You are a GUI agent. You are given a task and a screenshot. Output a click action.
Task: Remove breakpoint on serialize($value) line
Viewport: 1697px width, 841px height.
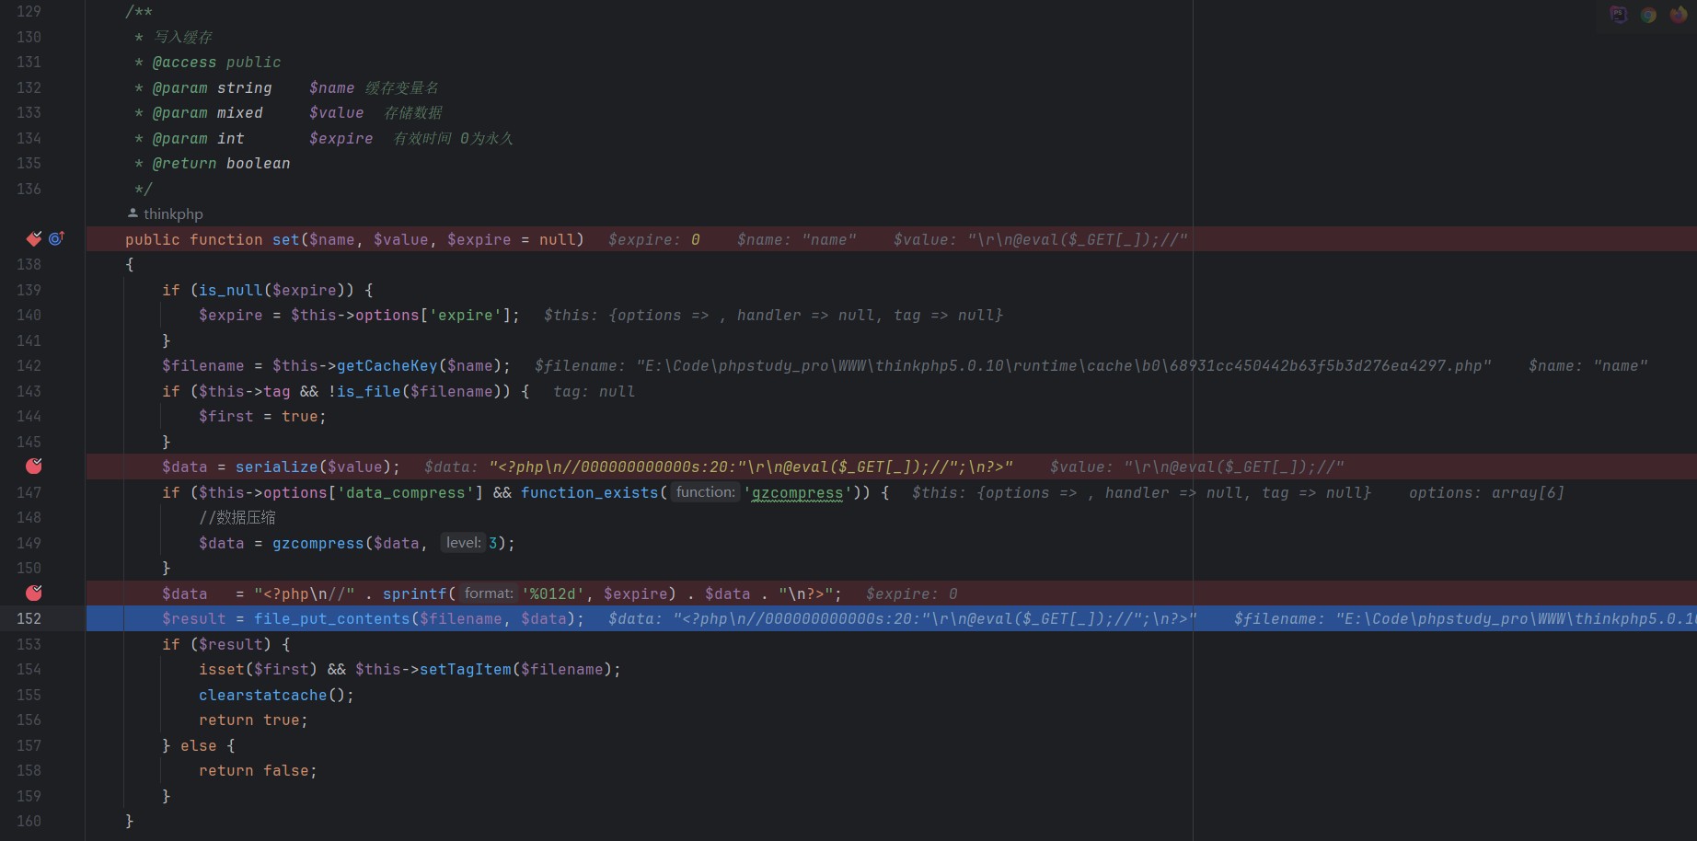click(34, 467)
